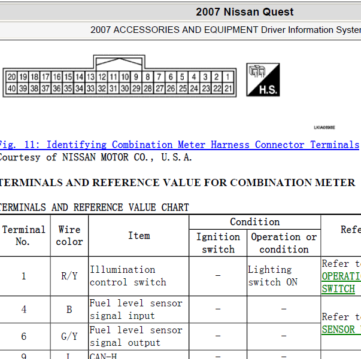Click the H.S. harness side connector icon
The height and width of the screenshot is (359, 361).
pos(263,80)
